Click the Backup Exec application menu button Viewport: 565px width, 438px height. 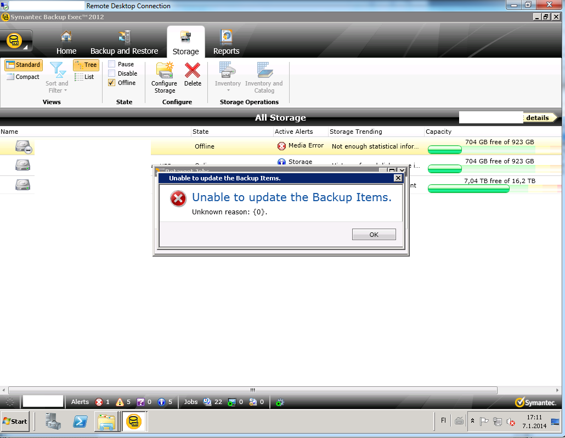tap(15, 41)
